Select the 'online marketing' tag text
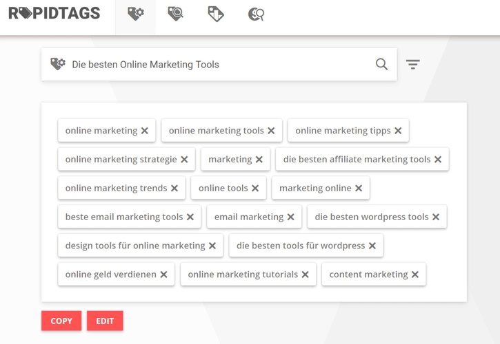Screen dimensions: 500x344 [x=101, y=131]
